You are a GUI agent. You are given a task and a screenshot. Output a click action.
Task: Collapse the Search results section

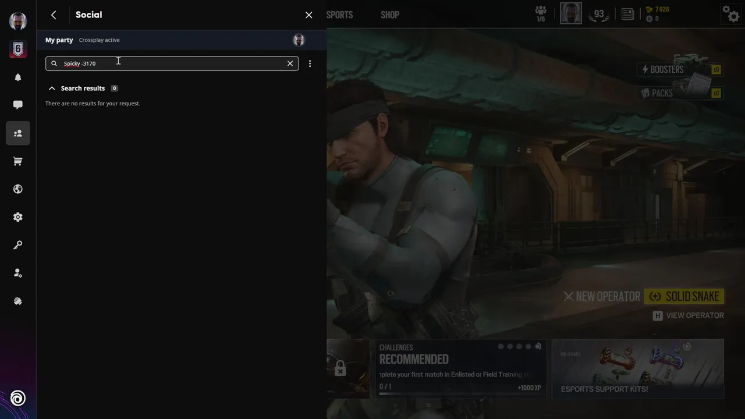click(x=52, y=88)
